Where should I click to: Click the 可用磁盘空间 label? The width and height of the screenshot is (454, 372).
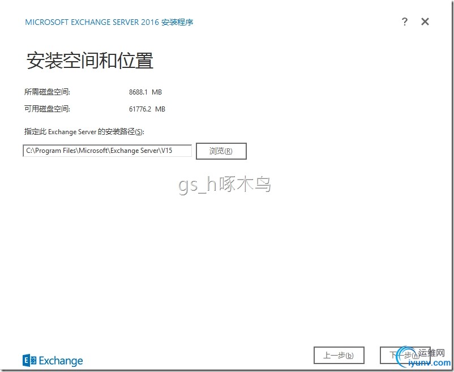point(47,109)
